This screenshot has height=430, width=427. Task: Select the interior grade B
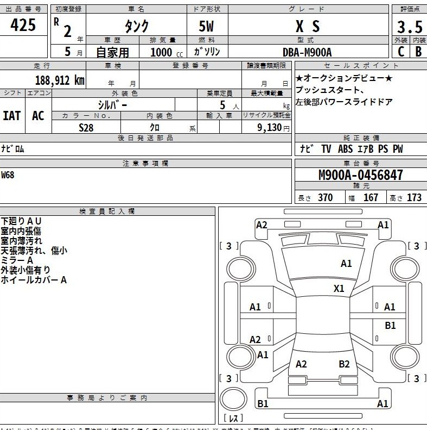418,52
